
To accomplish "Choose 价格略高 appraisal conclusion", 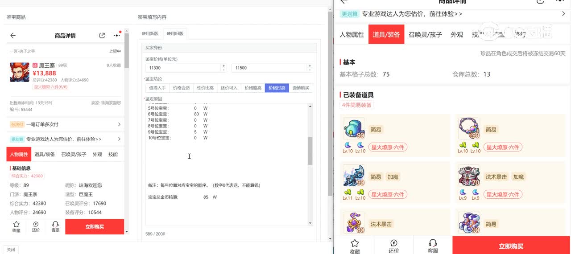I will (253, 88).
